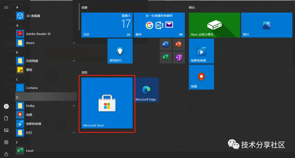Open the 使用技巧 tips tile

coord(120,51)
